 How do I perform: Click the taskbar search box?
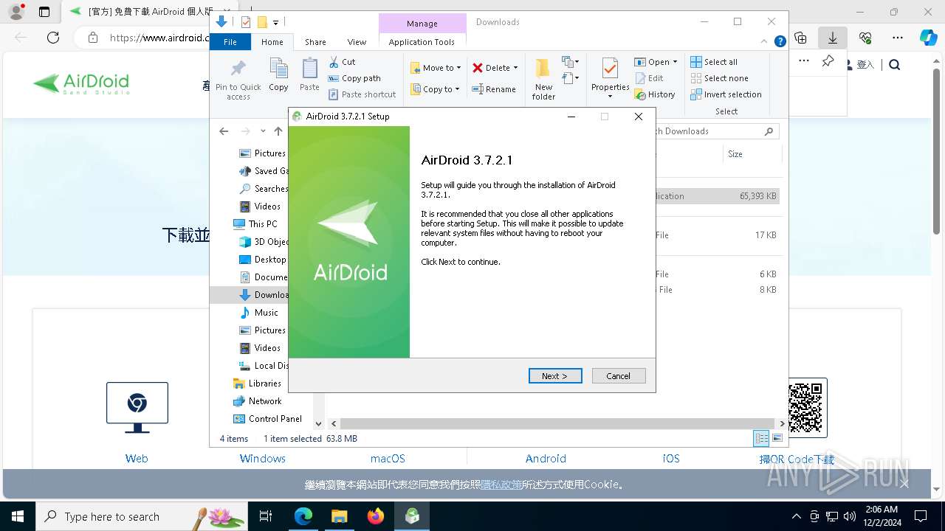click(x=142, y=516)
